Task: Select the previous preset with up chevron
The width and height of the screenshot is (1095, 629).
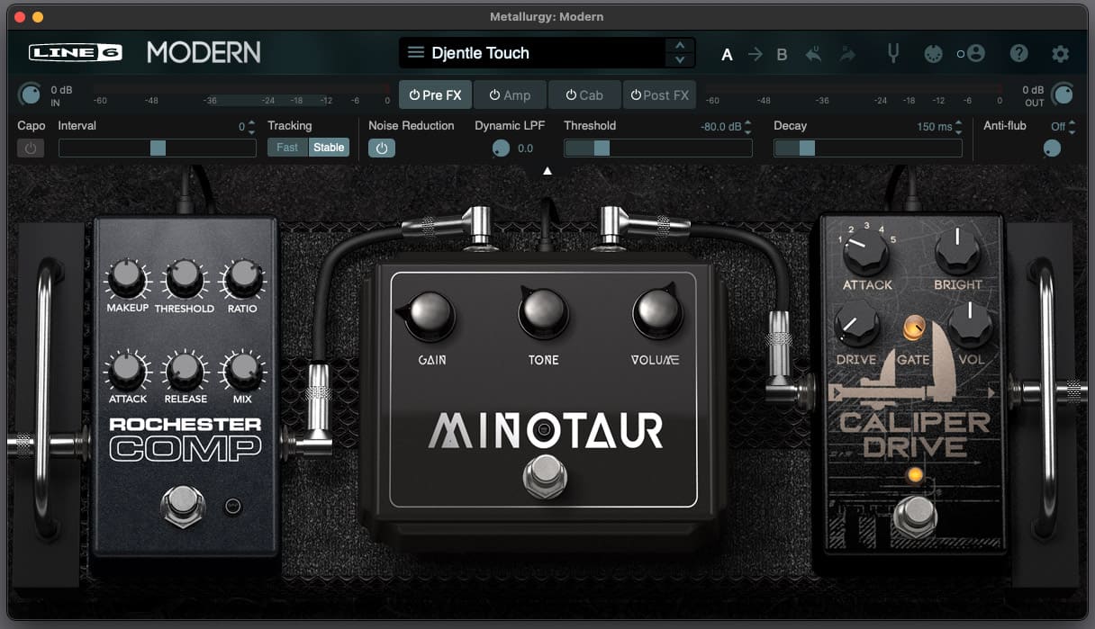Action: [680, 45]
